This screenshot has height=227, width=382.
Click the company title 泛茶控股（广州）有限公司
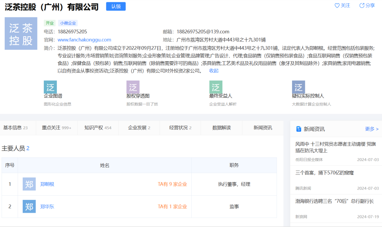(x=52, y=7)
